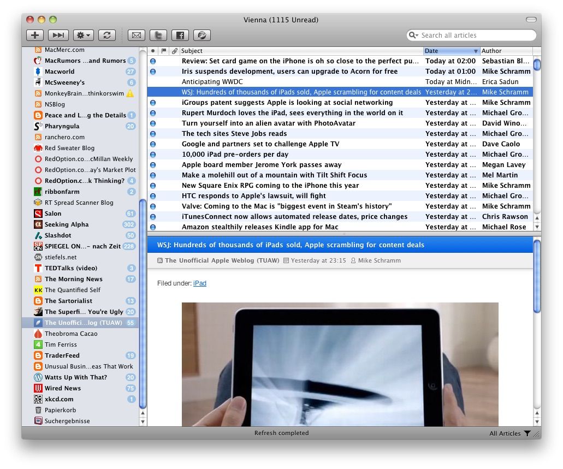Reverse sort order via Date column header
This screenshot has height=469, width=563.
[452, 51]
